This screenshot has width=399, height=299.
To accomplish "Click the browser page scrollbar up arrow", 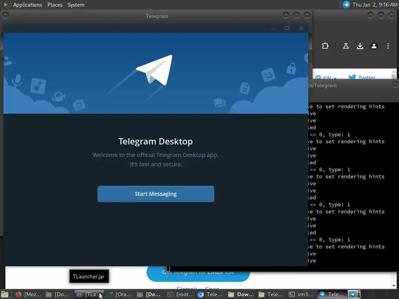I will click(394, 72).
